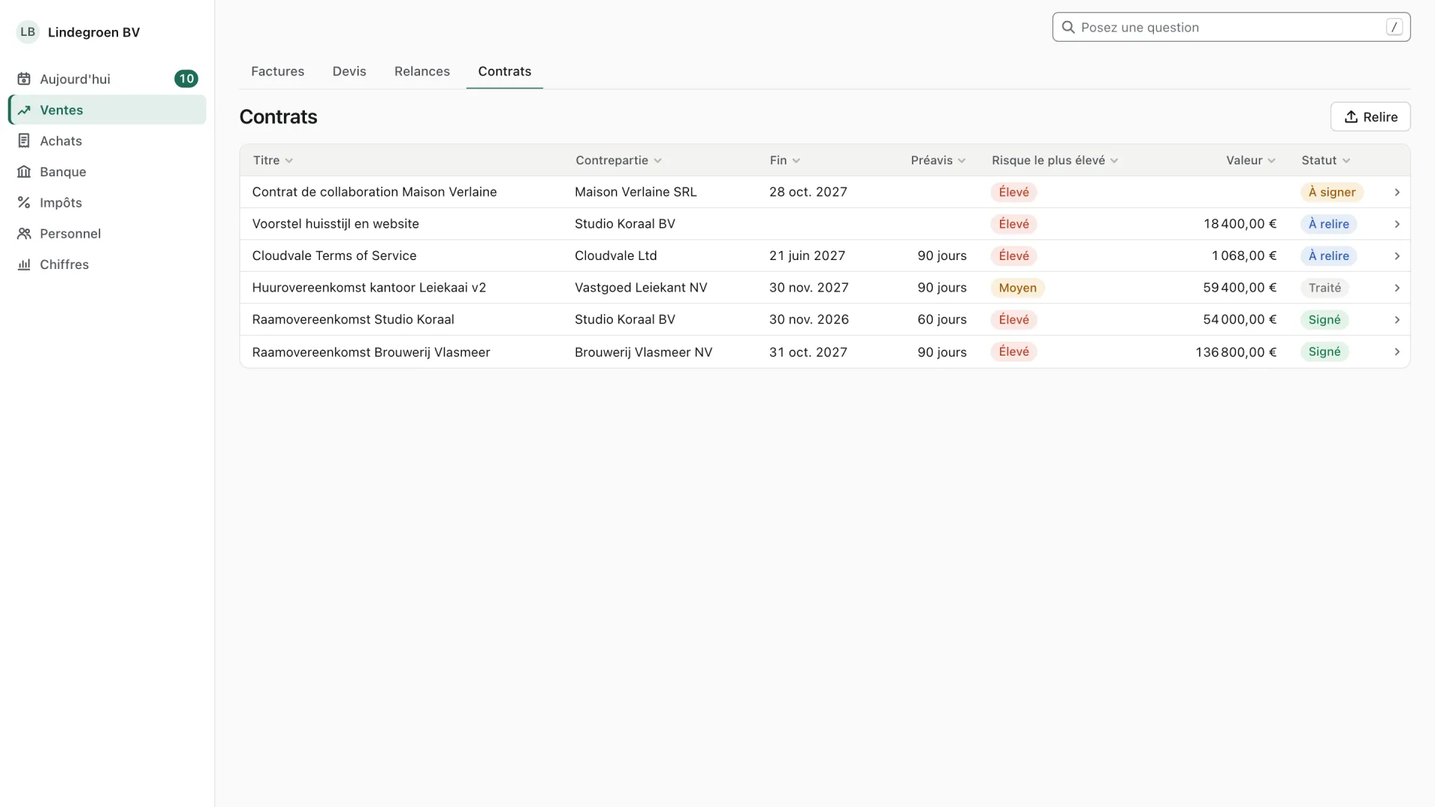Switch to the Relances tab
The image size is (1435, 807).
pos(422,71)
